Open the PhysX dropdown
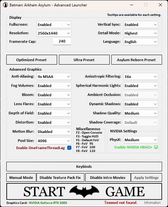168x207 pixels. pyautogui.click(x=141, y=140)
